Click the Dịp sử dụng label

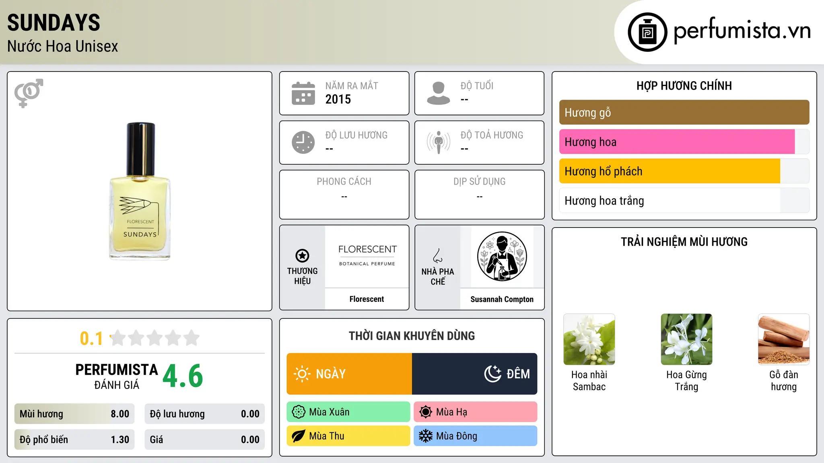(479, 182)
